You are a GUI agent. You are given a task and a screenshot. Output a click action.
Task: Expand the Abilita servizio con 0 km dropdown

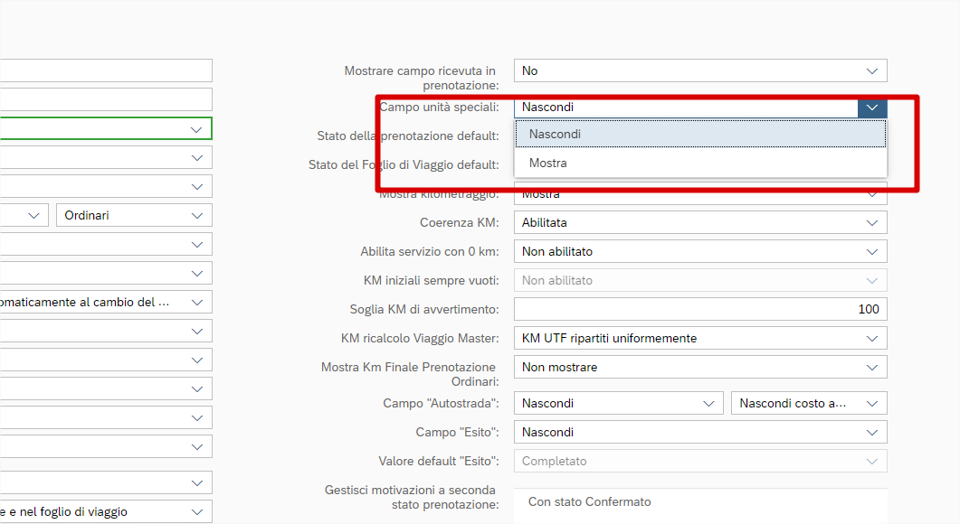click(x=871, y=252)
